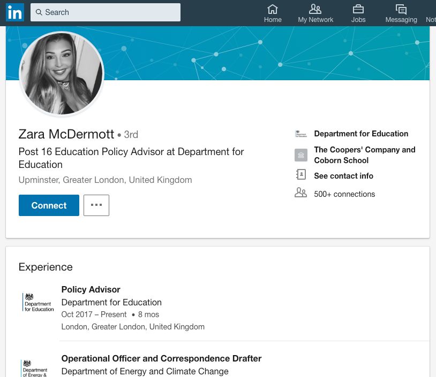Click the LinkedIn logo icon
The image size is (436, 377).
point(15,12)
